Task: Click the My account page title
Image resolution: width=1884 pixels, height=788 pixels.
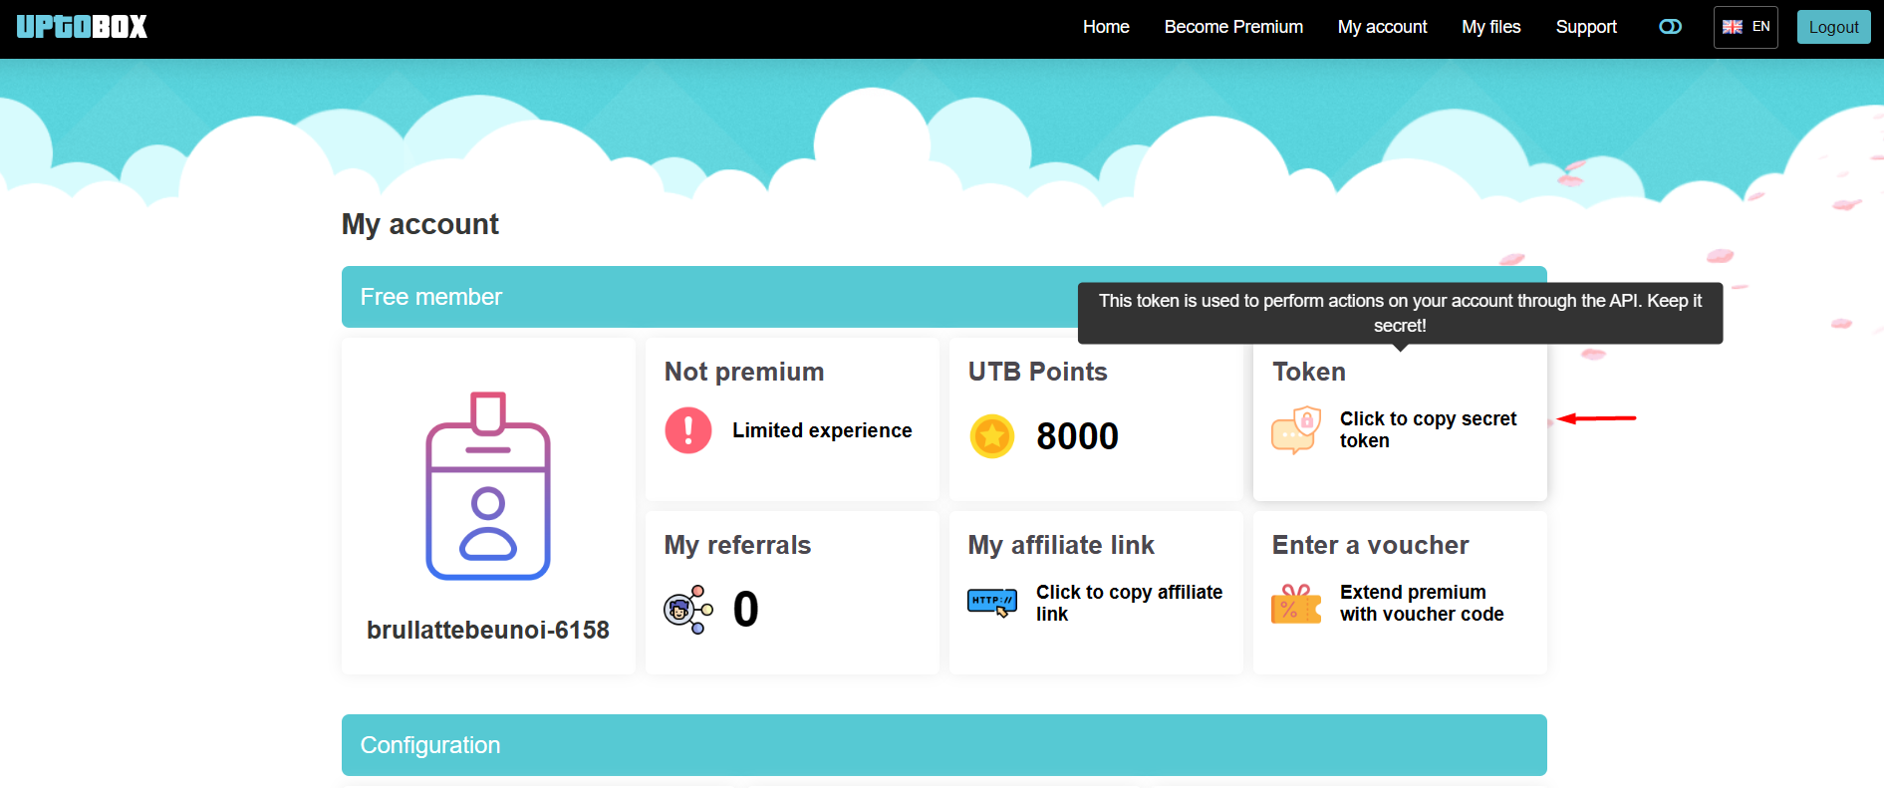Action: [x=419, y=224]
